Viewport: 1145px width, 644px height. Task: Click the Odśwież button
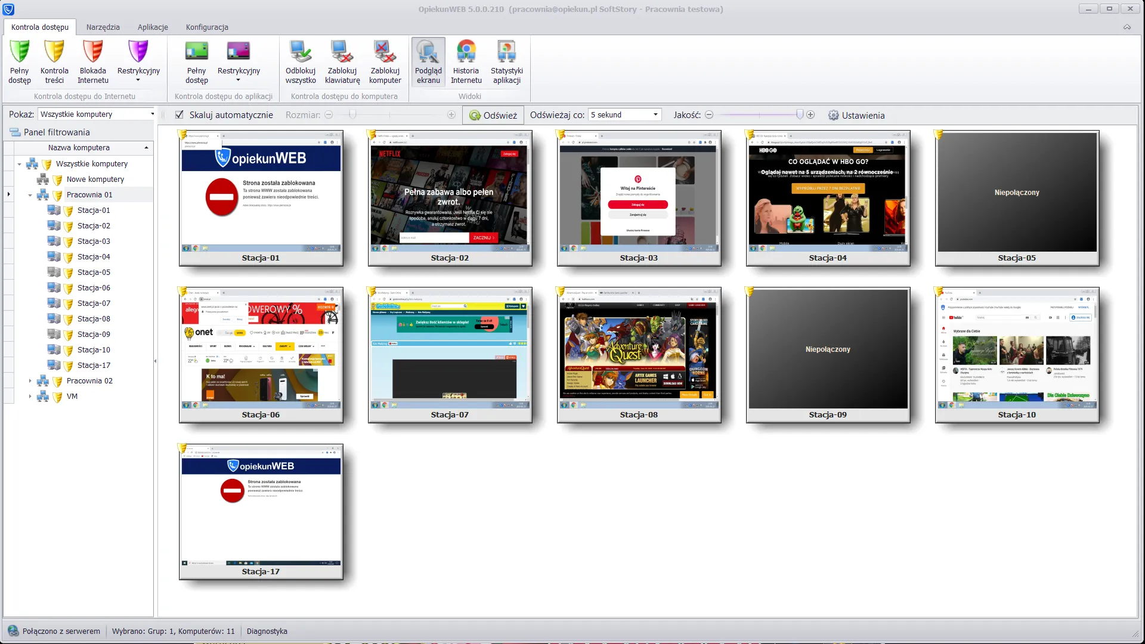click(x=493, y=115)
